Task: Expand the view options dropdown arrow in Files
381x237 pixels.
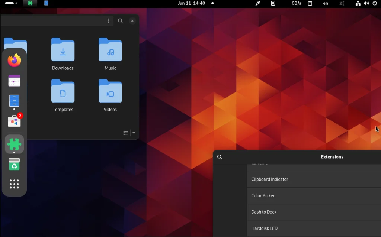Action: click(134, 133)
